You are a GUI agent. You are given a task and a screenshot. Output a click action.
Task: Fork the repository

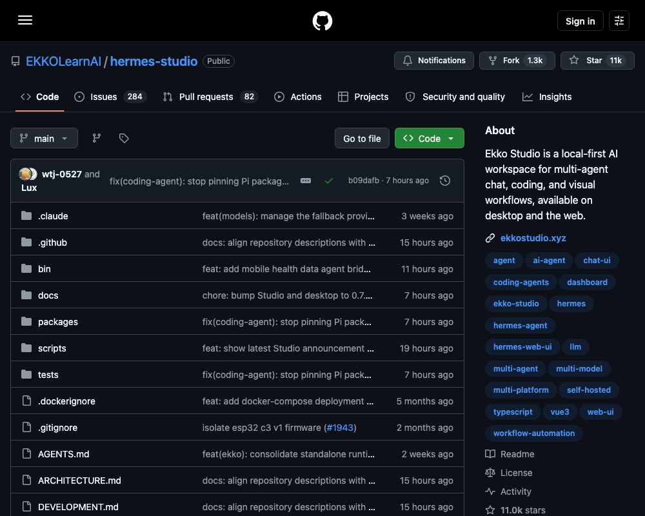click(x=517, y=61)
